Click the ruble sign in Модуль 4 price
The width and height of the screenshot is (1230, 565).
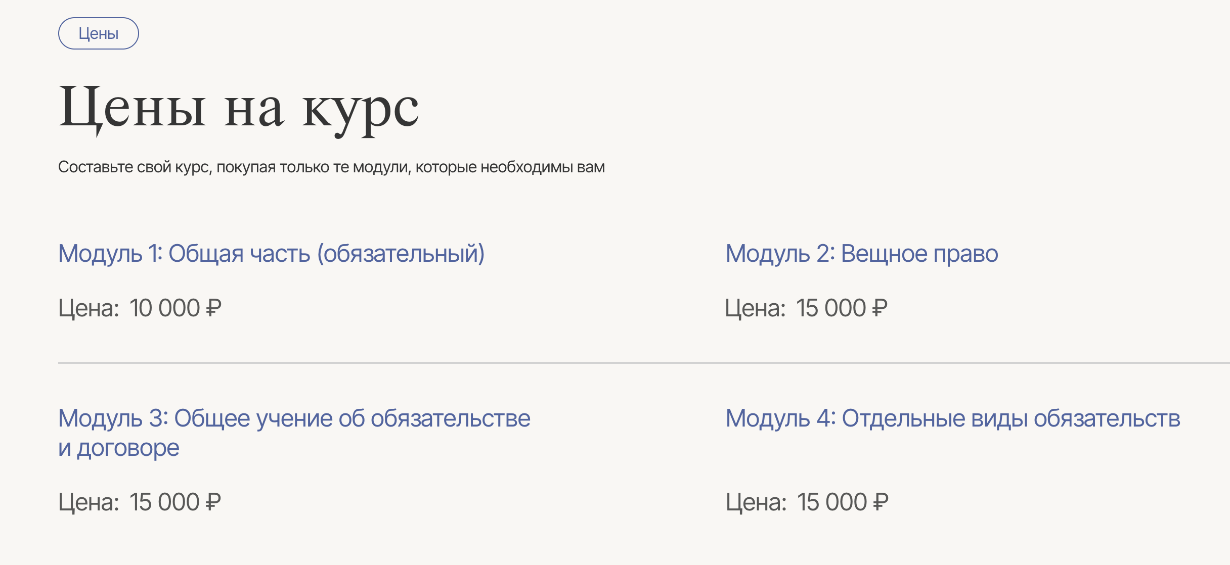click(x=881, y=502)
